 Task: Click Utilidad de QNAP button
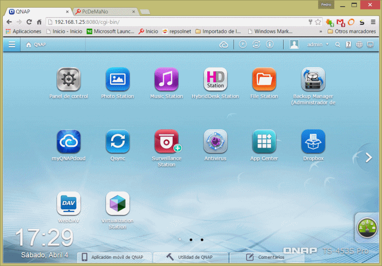[x=191, y=257]
